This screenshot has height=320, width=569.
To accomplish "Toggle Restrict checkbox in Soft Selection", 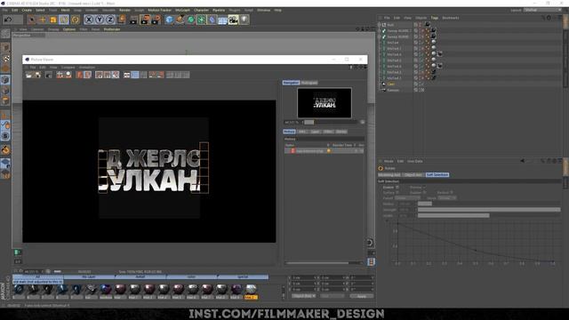I will coord(452,192).
